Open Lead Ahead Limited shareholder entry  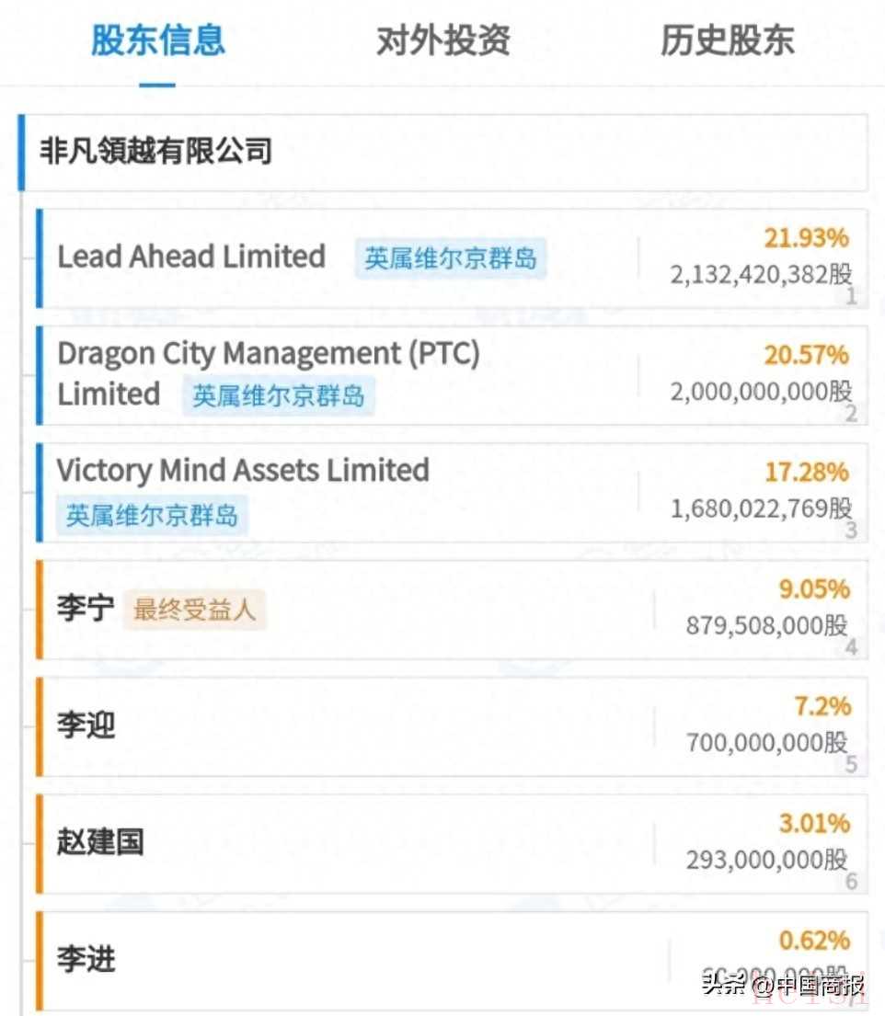452,257
